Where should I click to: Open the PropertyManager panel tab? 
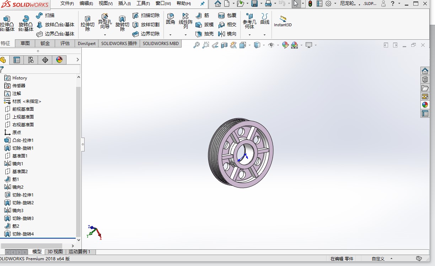[16, 60]
